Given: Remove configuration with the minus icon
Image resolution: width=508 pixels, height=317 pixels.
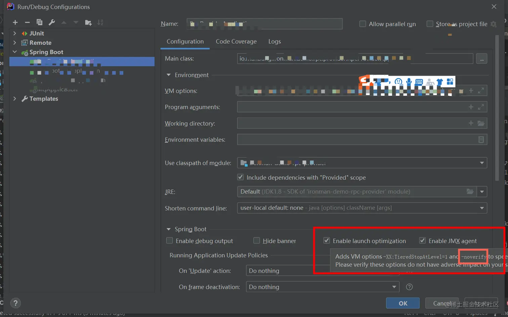Looking at the screenshot, I should click(x=27, y=22).
